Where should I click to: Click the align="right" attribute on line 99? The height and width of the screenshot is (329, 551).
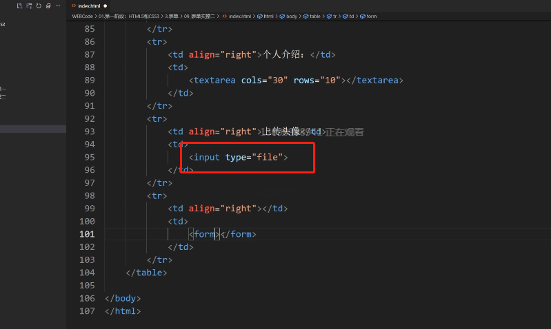223,209
